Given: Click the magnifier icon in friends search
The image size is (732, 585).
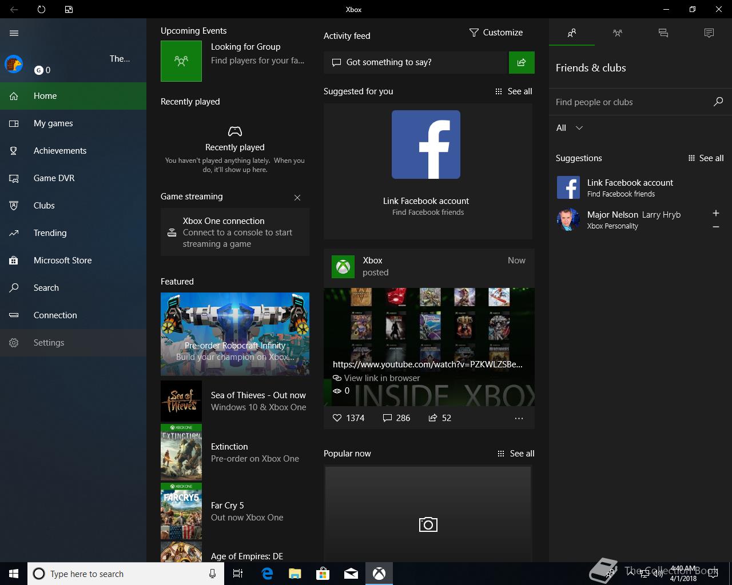Looking at the screenshot, I should click(718, 102).
